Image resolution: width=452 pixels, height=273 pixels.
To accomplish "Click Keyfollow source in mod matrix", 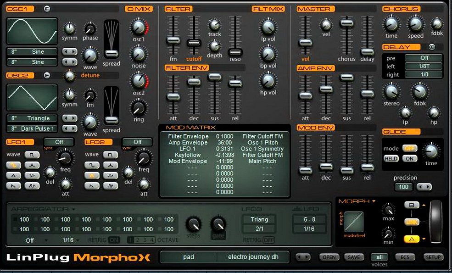I will 188,155.
